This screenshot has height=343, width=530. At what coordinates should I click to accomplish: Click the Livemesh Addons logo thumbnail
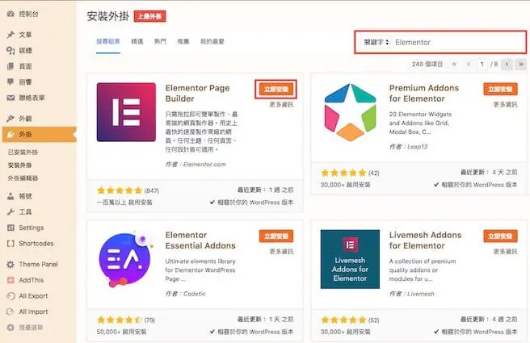tap(350, 259)
